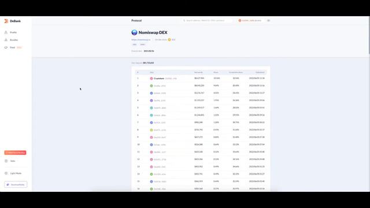
Task: Open Bundles in the sidebar
Action: [14, 40]
